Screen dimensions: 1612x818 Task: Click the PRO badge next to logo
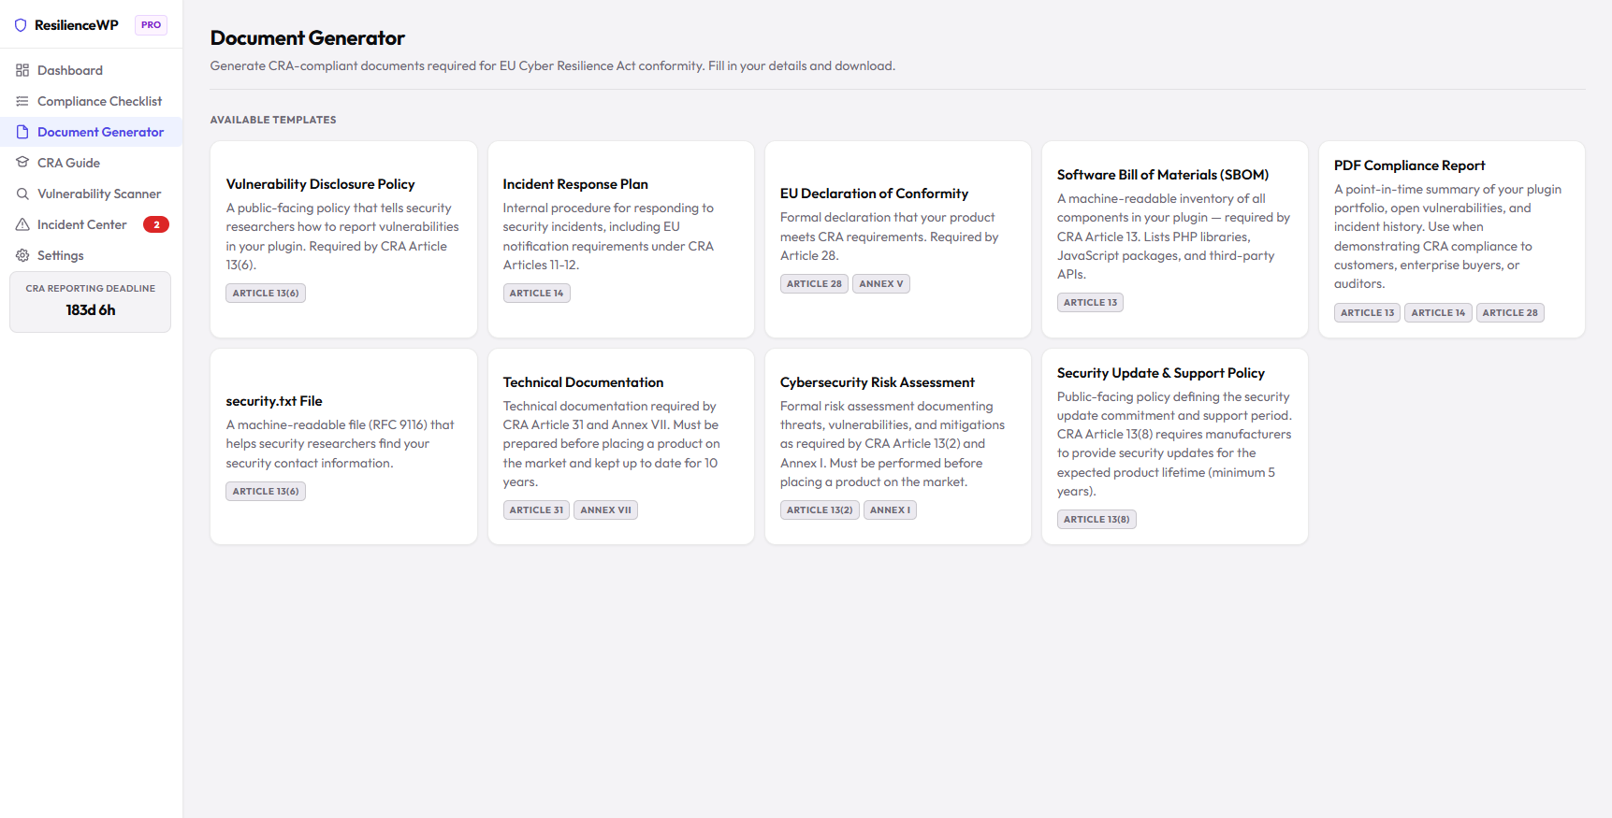point(151,25)
